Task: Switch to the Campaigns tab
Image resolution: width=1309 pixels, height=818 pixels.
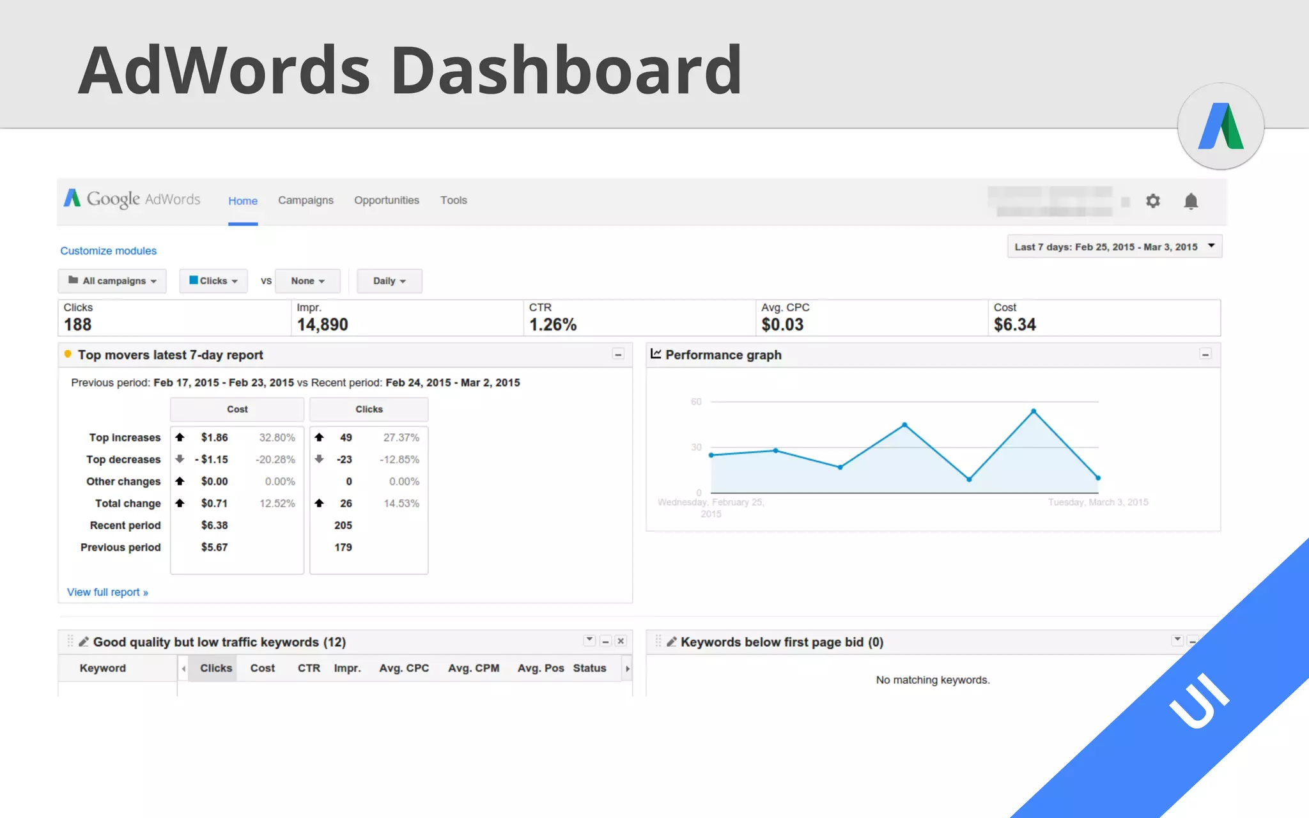Action: [306, 200]
